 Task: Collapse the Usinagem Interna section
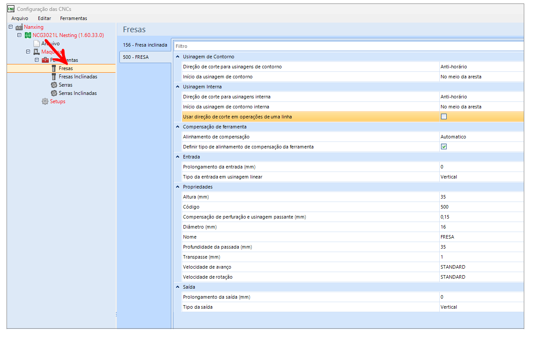[177, 87]
